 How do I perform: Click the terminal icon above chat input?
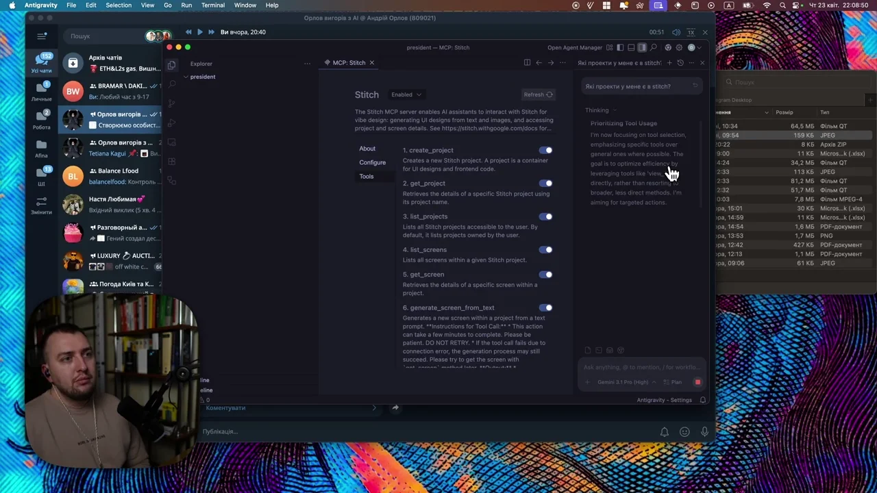[x=598, y=351]
